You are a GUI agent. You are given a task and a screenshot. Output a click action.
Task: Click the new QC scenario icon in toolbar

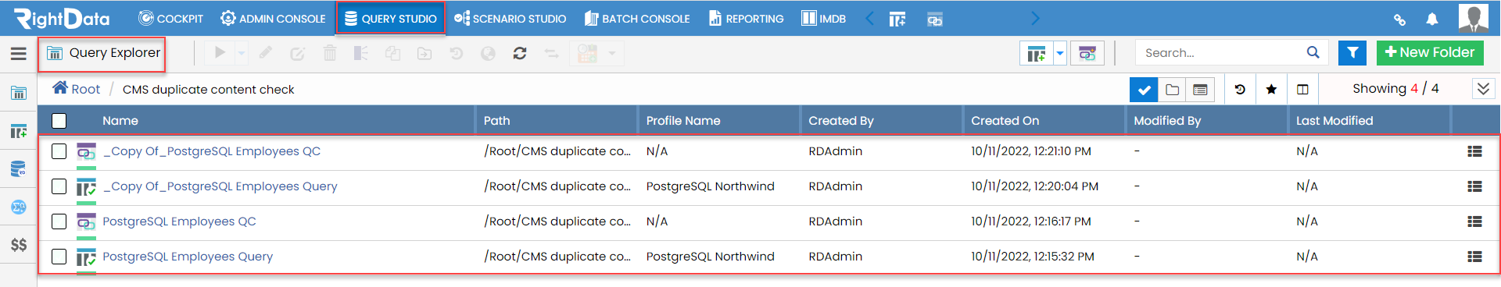click(1087, 53)
